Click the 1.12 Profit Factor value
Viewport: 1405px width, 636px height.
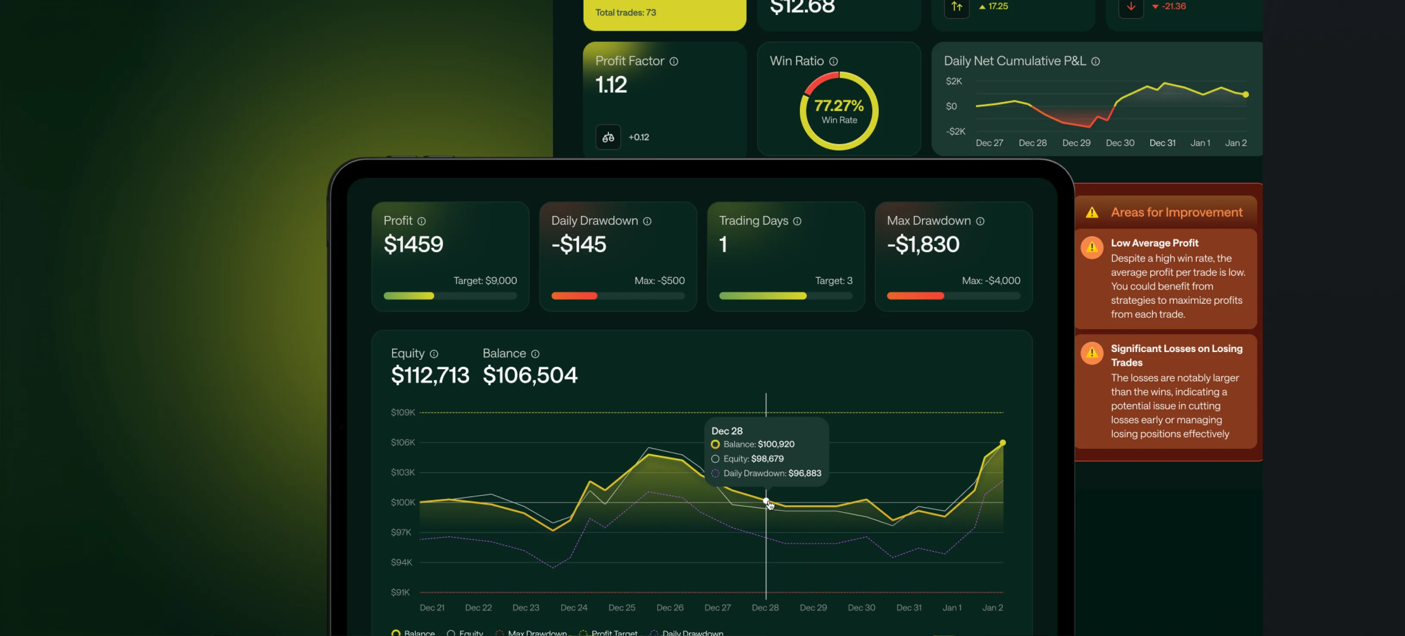(x=611, y=85)
